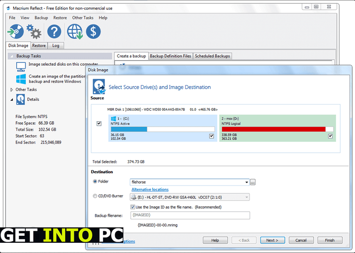This screenshot has height=253, width=355.
Task: Click the Disk Image wizard header icon
Action: [x=99, y=86]
